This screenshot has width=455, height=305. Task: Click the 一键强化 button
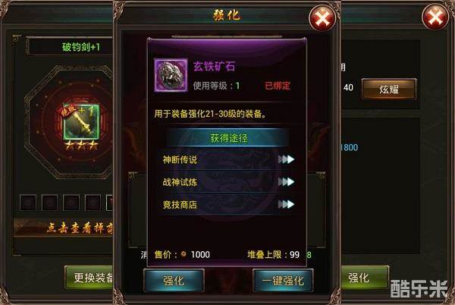pyautogui.click(x=283, y=280)
